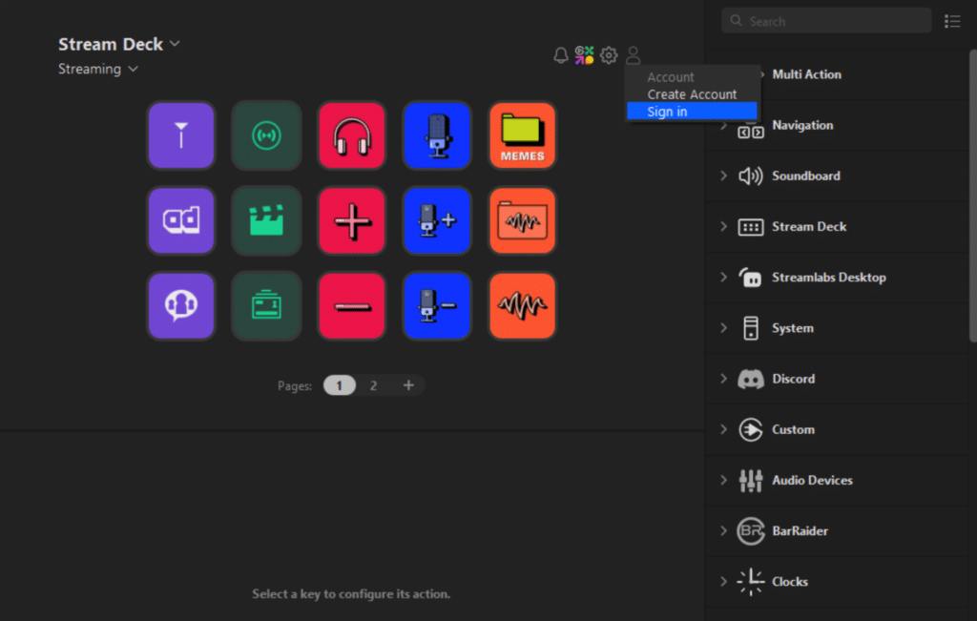The image size is (977, 621).
Task: Select the purple antenna key
Action: (181, 135)
